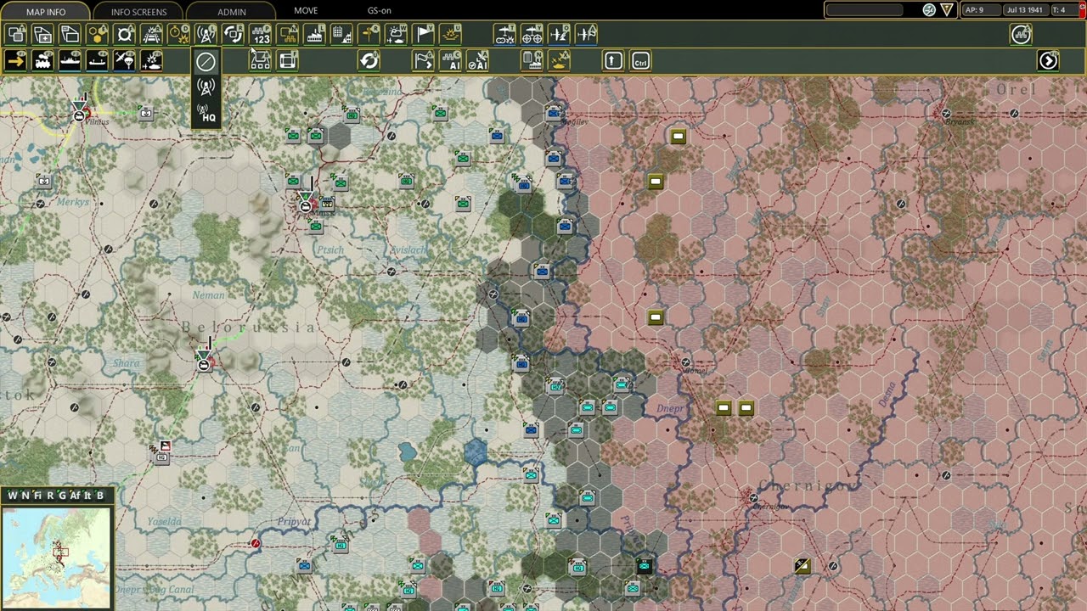The height and width of the screenshot is (611, 1087).
Task: Click the calendar and chart icon
Action: (x=342, y=34)
